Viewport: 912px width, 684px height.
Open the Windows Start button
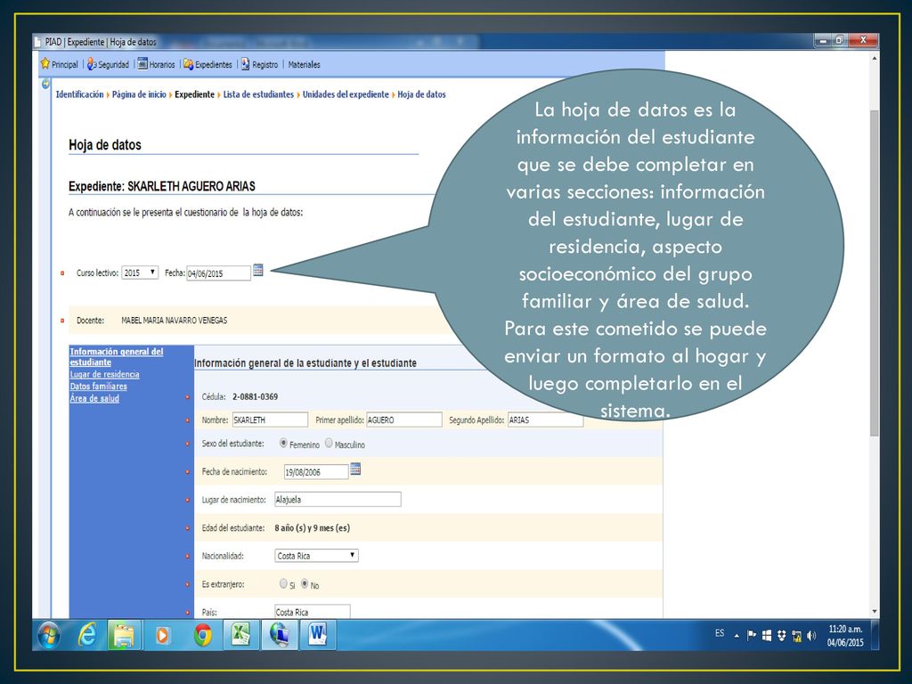49,635
